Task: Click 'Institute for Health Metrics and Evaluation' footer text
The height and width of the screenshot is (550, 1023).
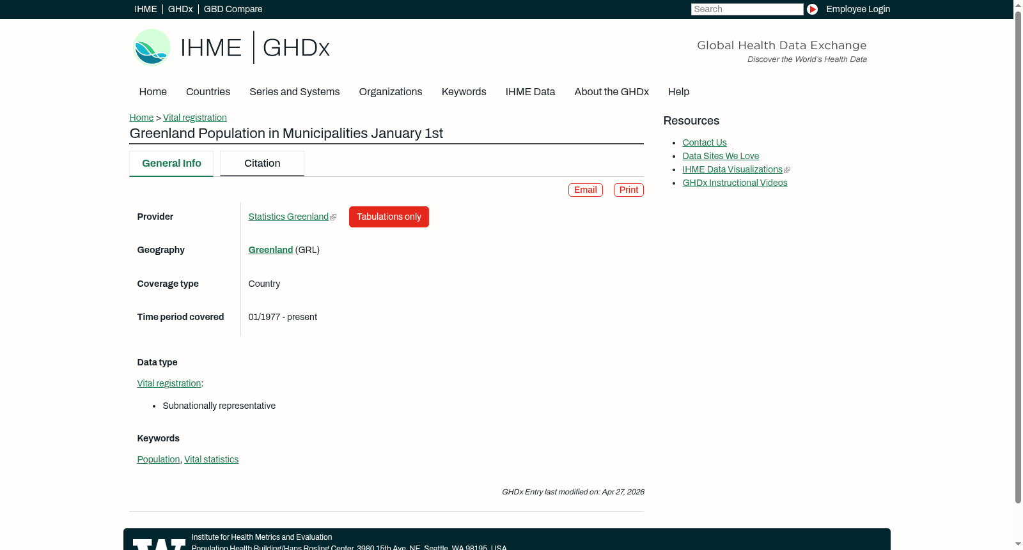Action: (262, 537)
